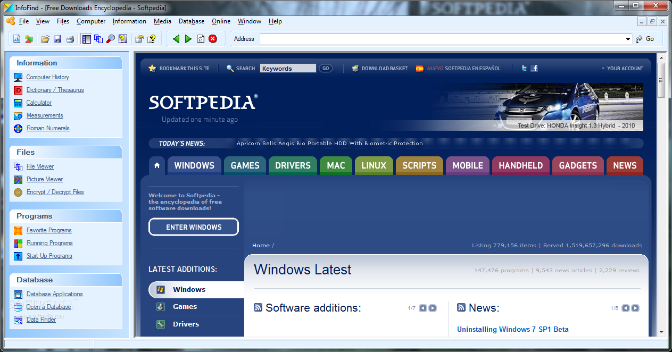Click the file viewer toolbar icon
Screen dimensions: 672x352
(98, 39)
